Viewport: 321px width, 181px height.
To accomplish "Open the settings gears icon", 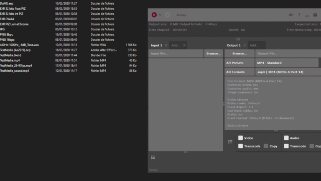I will [x=291, y=15].
